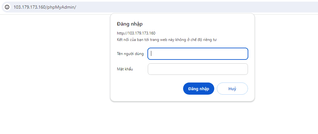The image size is (318, 134).
Task: Place cursor in username box of login prompt
Action: click(198, 54)
